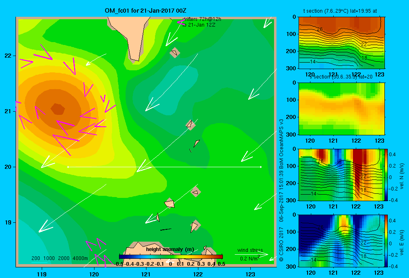Click the '1000' depth contour legend value
Screen dimensions: 409x278
click(x=49, y=258)
